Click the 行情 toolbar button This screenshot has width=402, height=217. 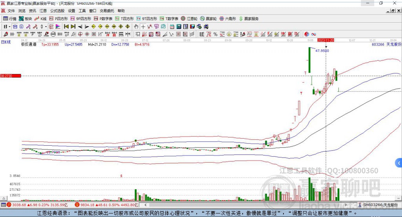(10, 19)
